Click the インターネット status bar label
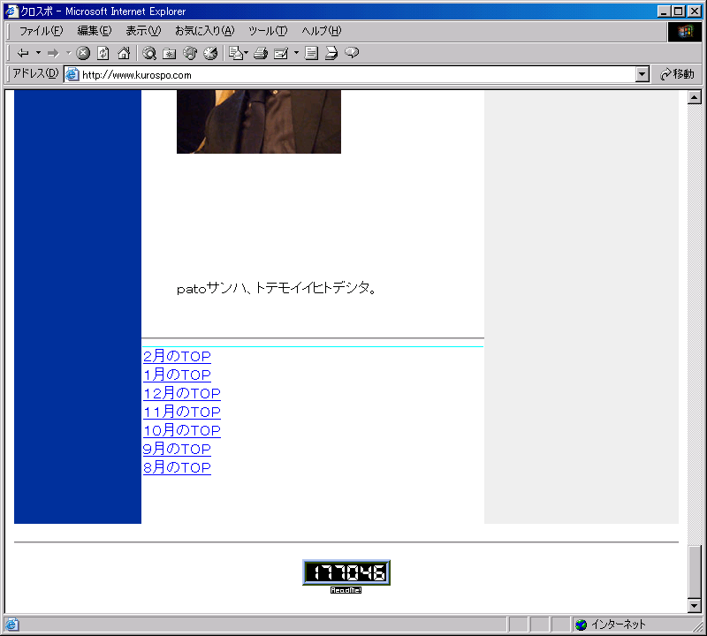Screen dimensions: 707x636 [x=618, y=625]
